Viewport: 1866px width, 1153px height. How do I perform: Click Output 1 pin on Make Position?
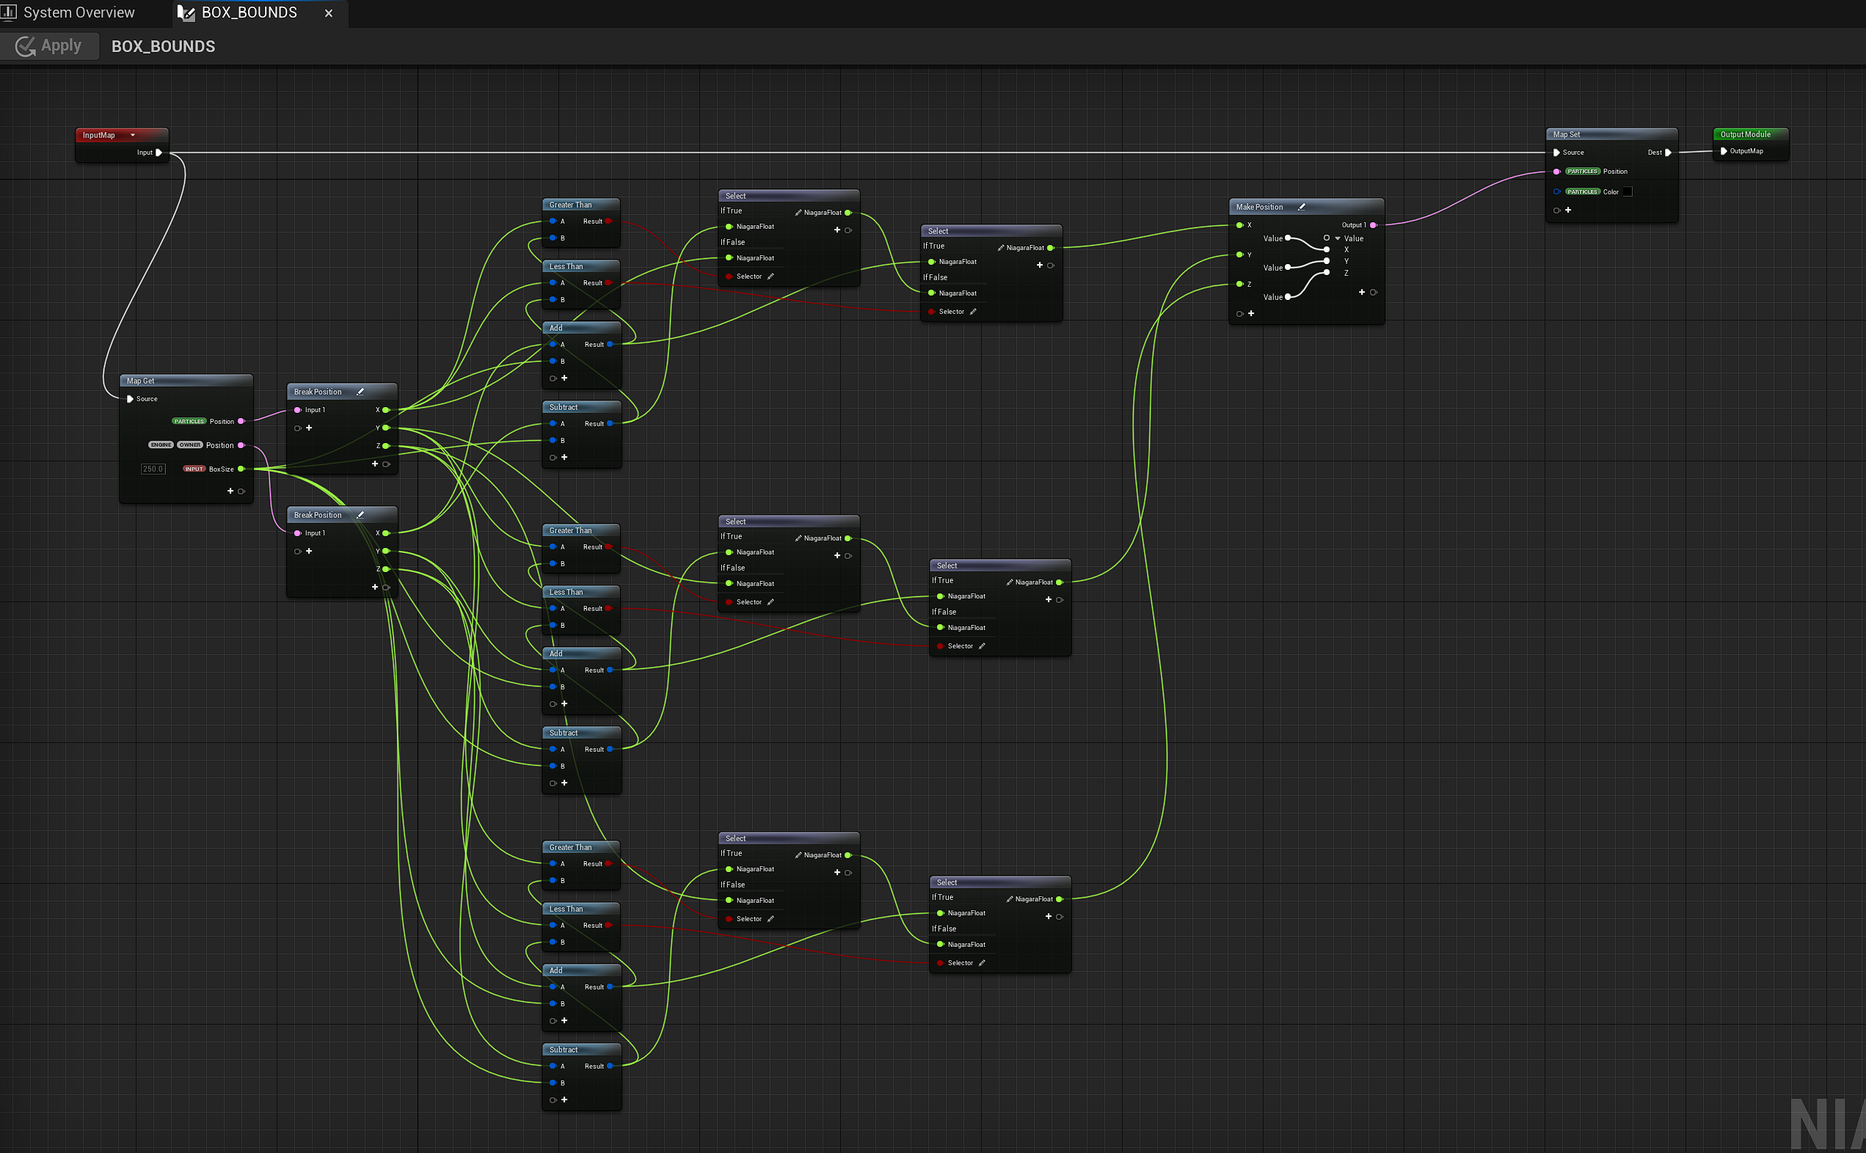[x=1373, y=225]
